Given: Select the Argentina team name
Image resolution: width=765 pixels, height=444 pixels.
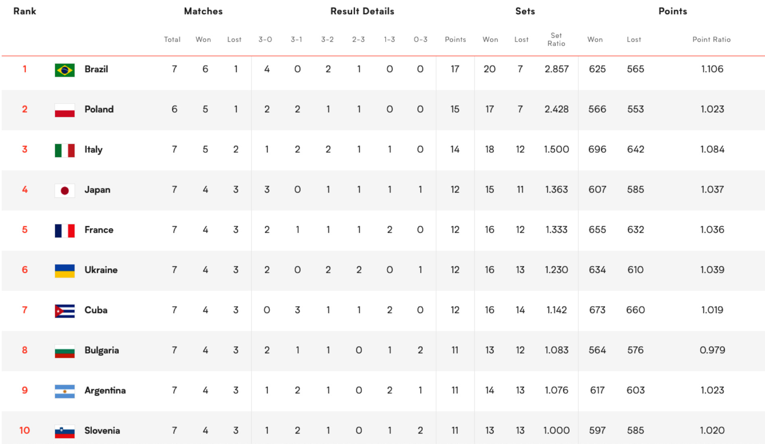Looking at the screenshot, I should click(x=105, y=390).
